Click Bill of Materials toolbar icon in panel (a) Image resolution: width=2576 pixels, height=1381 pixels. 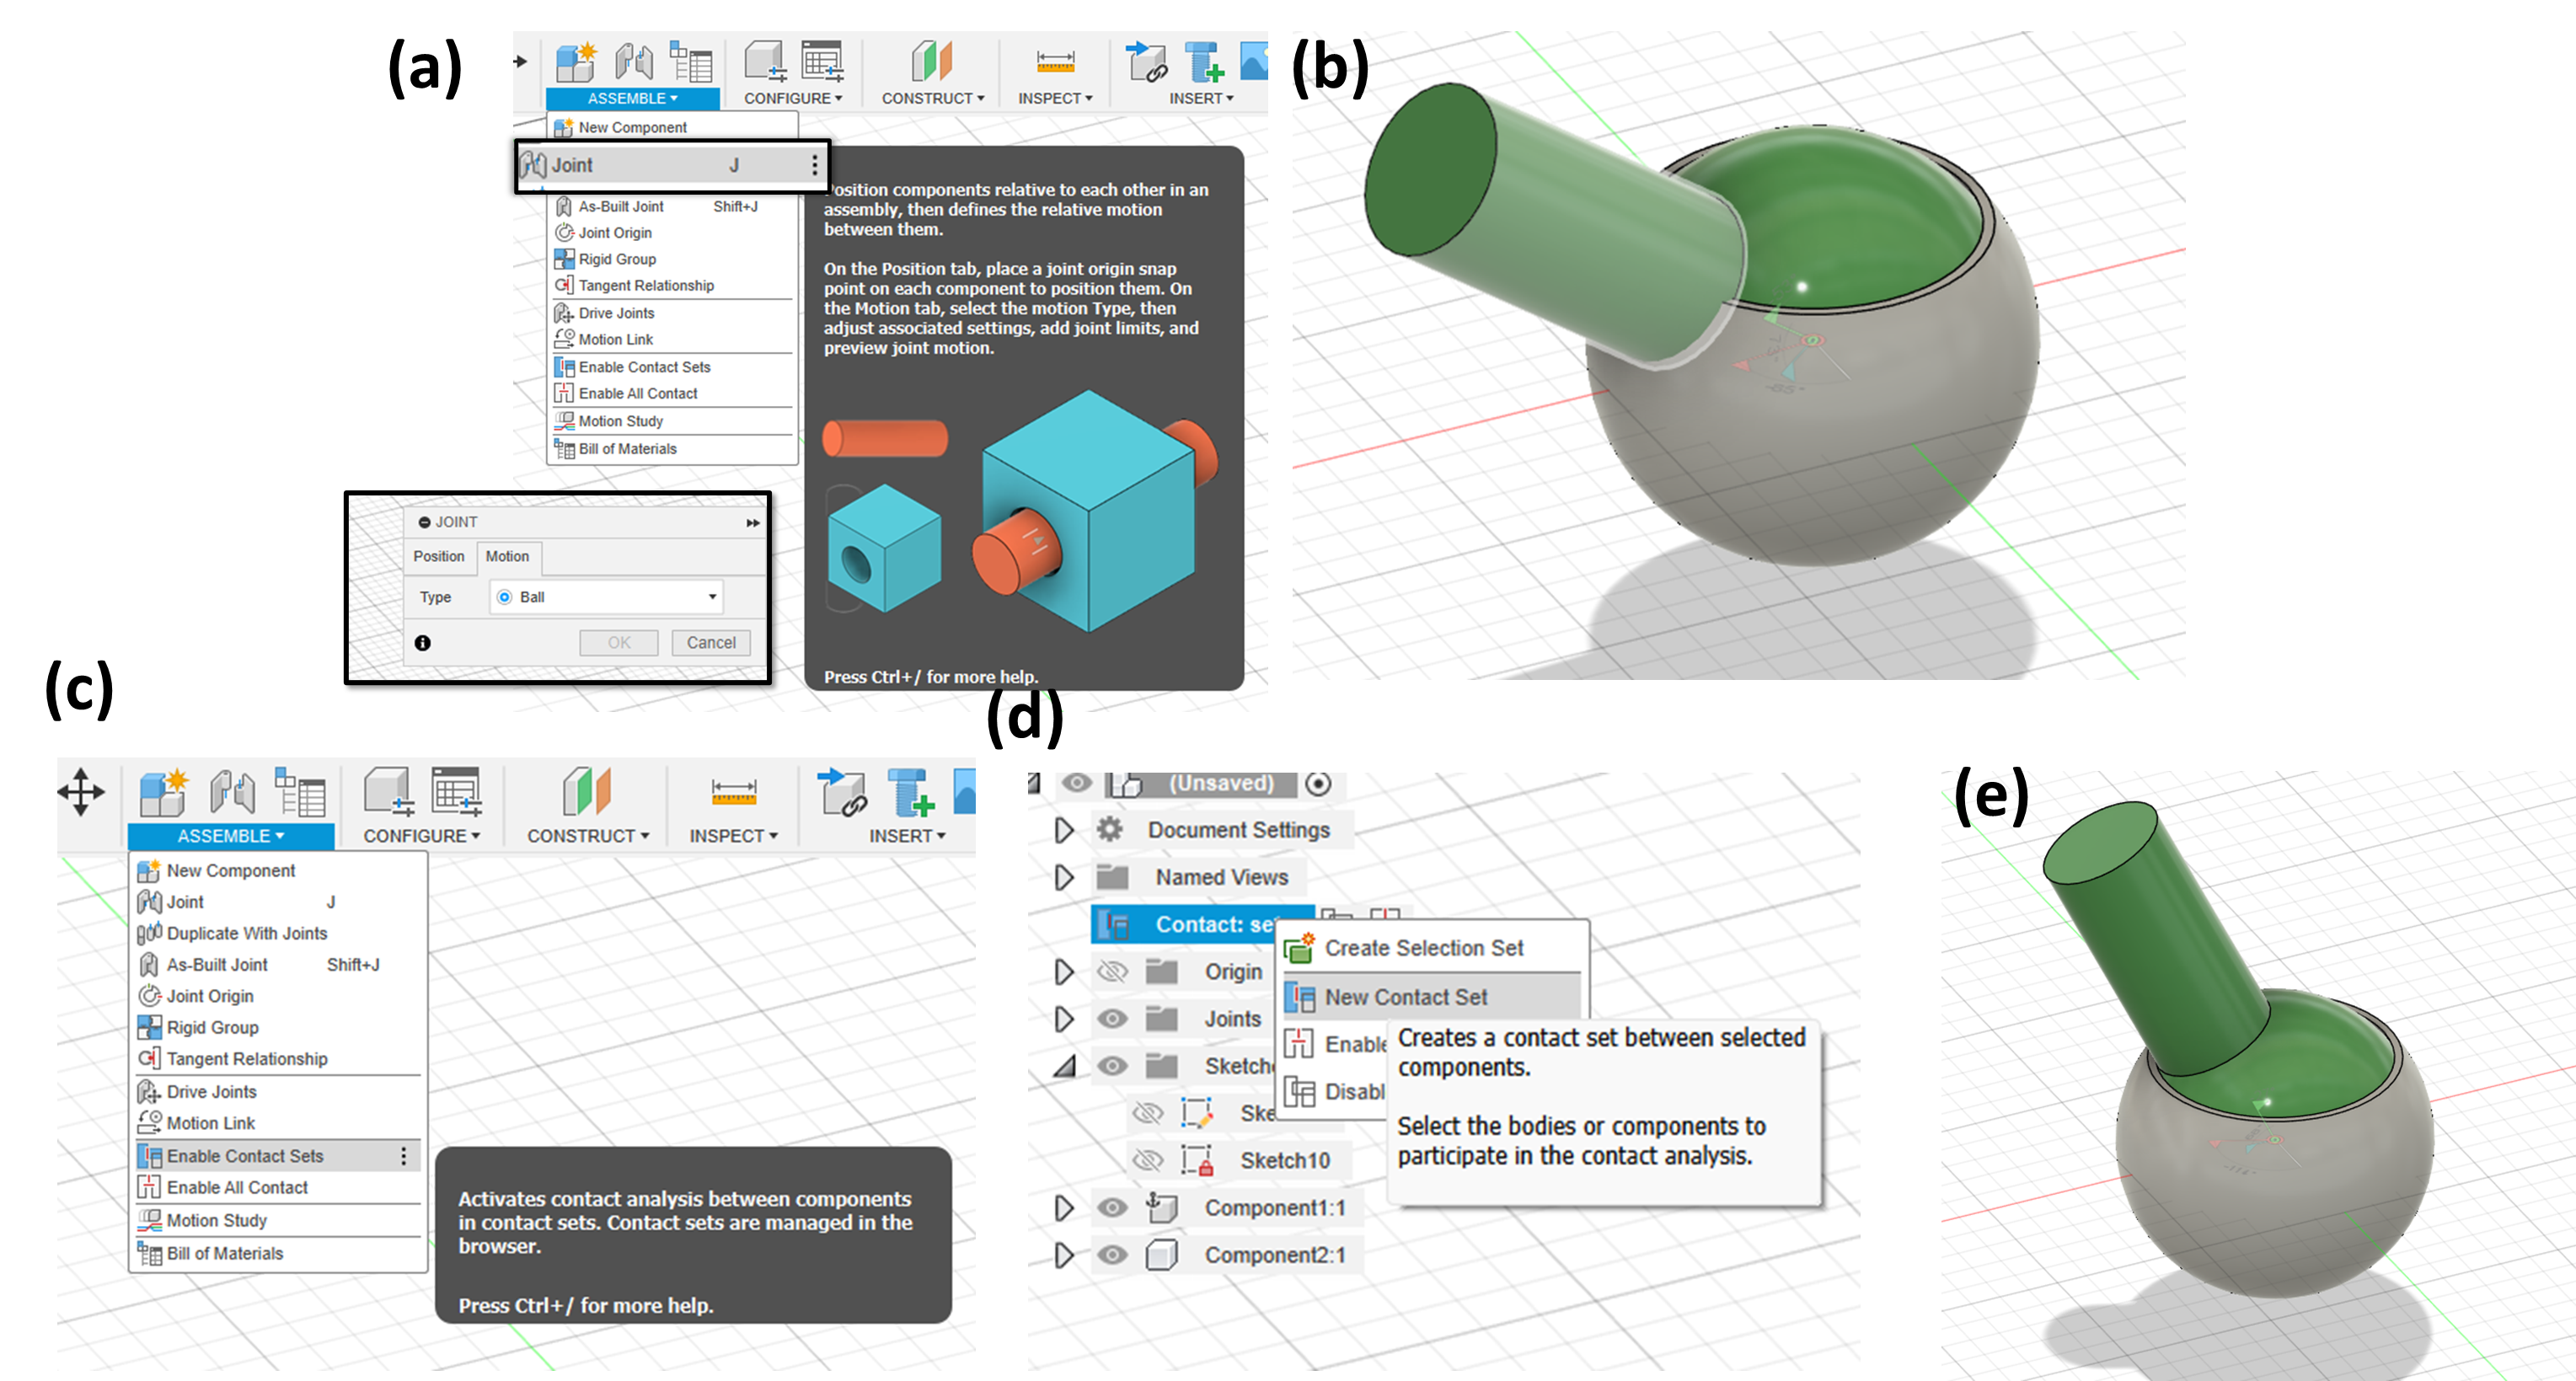(x=690, y=62)
